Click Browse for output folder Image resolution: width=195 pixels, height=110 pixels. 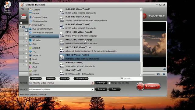pos(101,89)
